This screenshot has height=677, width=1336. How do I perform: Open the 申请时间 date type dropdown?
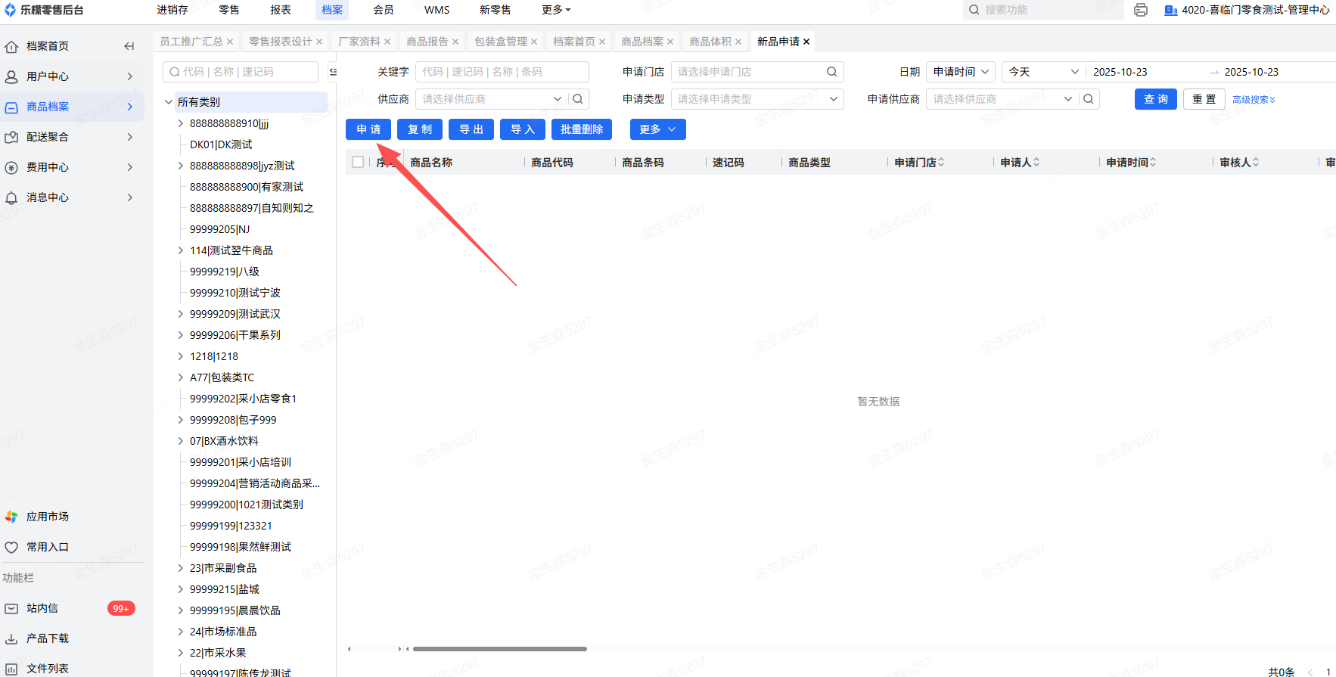(x=961, y=72)
